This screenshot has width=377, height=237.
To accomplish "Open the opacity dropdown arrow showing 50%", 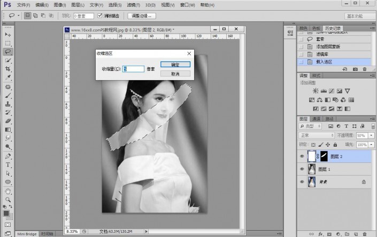I will 370,136.
